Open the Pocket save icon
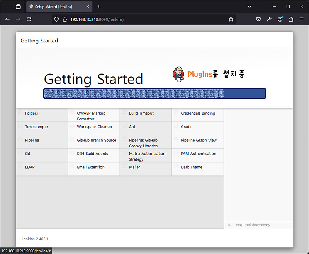309x254 pixels. pyautogui.click(x=258, y=19)
